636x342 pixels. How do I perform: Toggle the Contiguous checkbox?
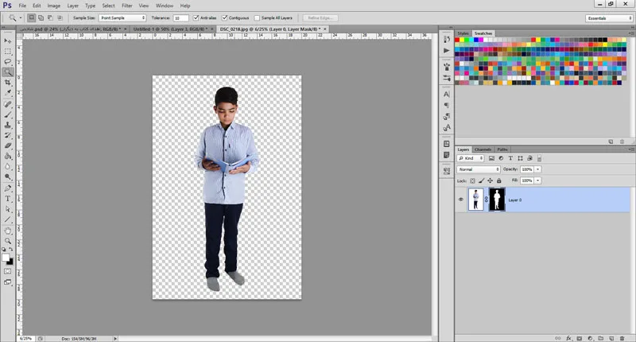pyautogui.click(x=225, y=17)
